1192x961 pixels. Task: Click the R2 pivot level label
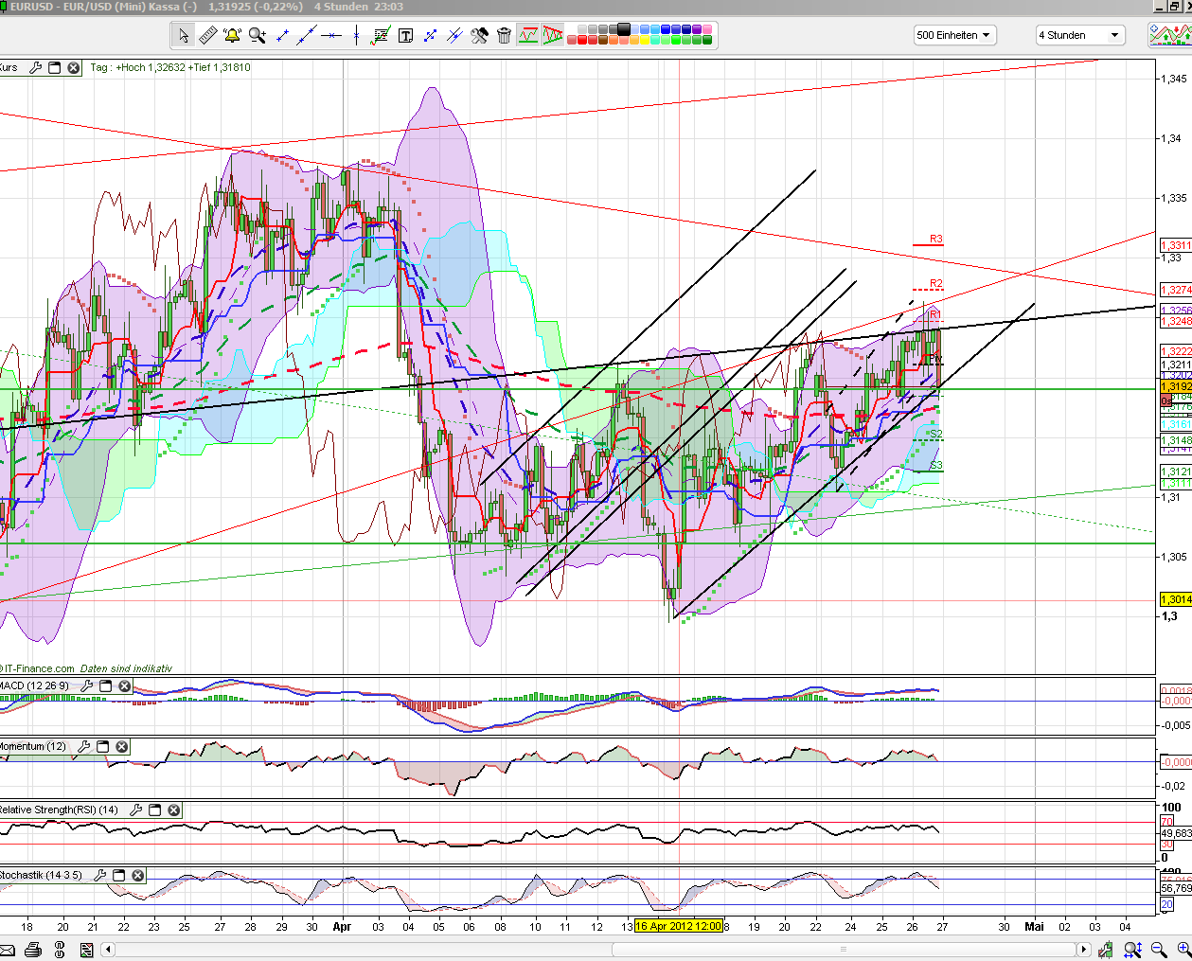(x=936, y=283)
